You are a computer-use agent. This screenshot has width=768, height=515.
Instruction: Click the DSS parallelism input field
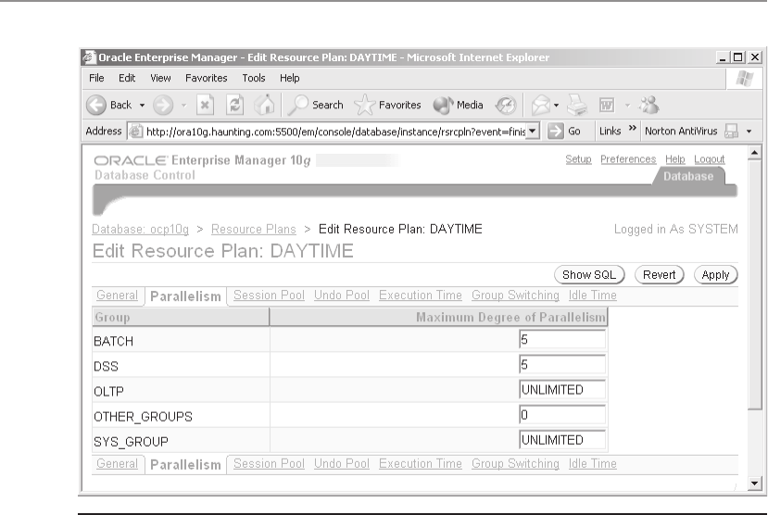tap(562, 364)
